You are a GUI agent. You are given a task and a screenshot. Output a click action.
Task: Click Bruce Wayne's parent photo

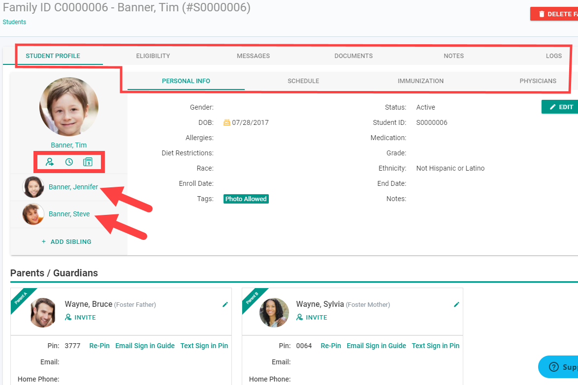point(43,313)
